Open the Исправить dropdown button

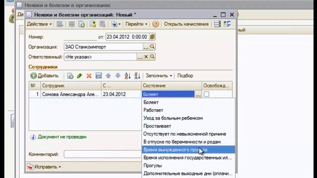tap(44, 167)
